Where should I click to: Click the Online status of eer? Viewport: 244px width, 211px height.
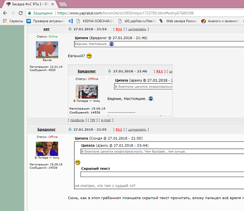pos(53,37)
